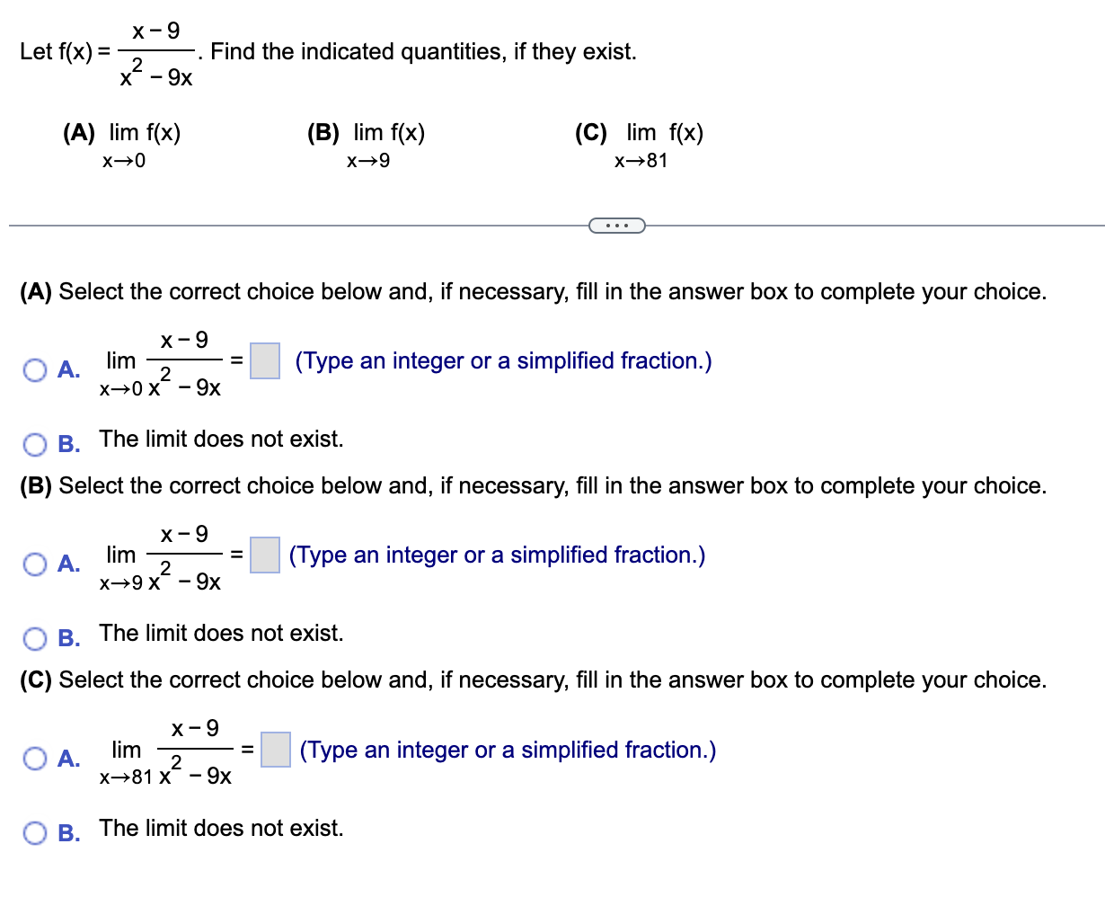Click the answer box for part (C)

pyautogui.click(x=277, y=751)
